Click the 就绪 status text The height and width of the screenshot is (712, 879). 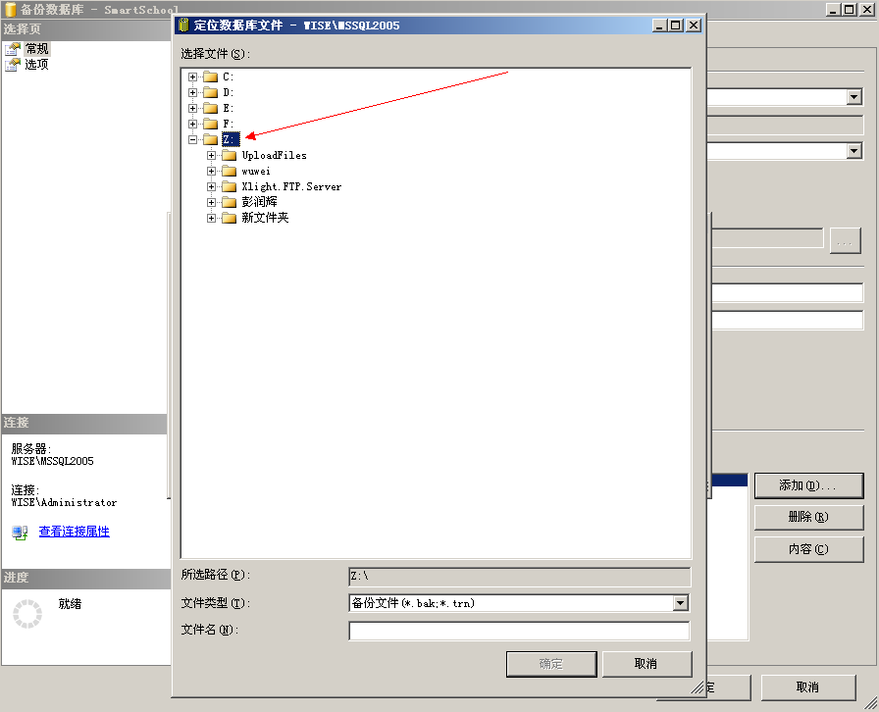(x=70, y=604)
